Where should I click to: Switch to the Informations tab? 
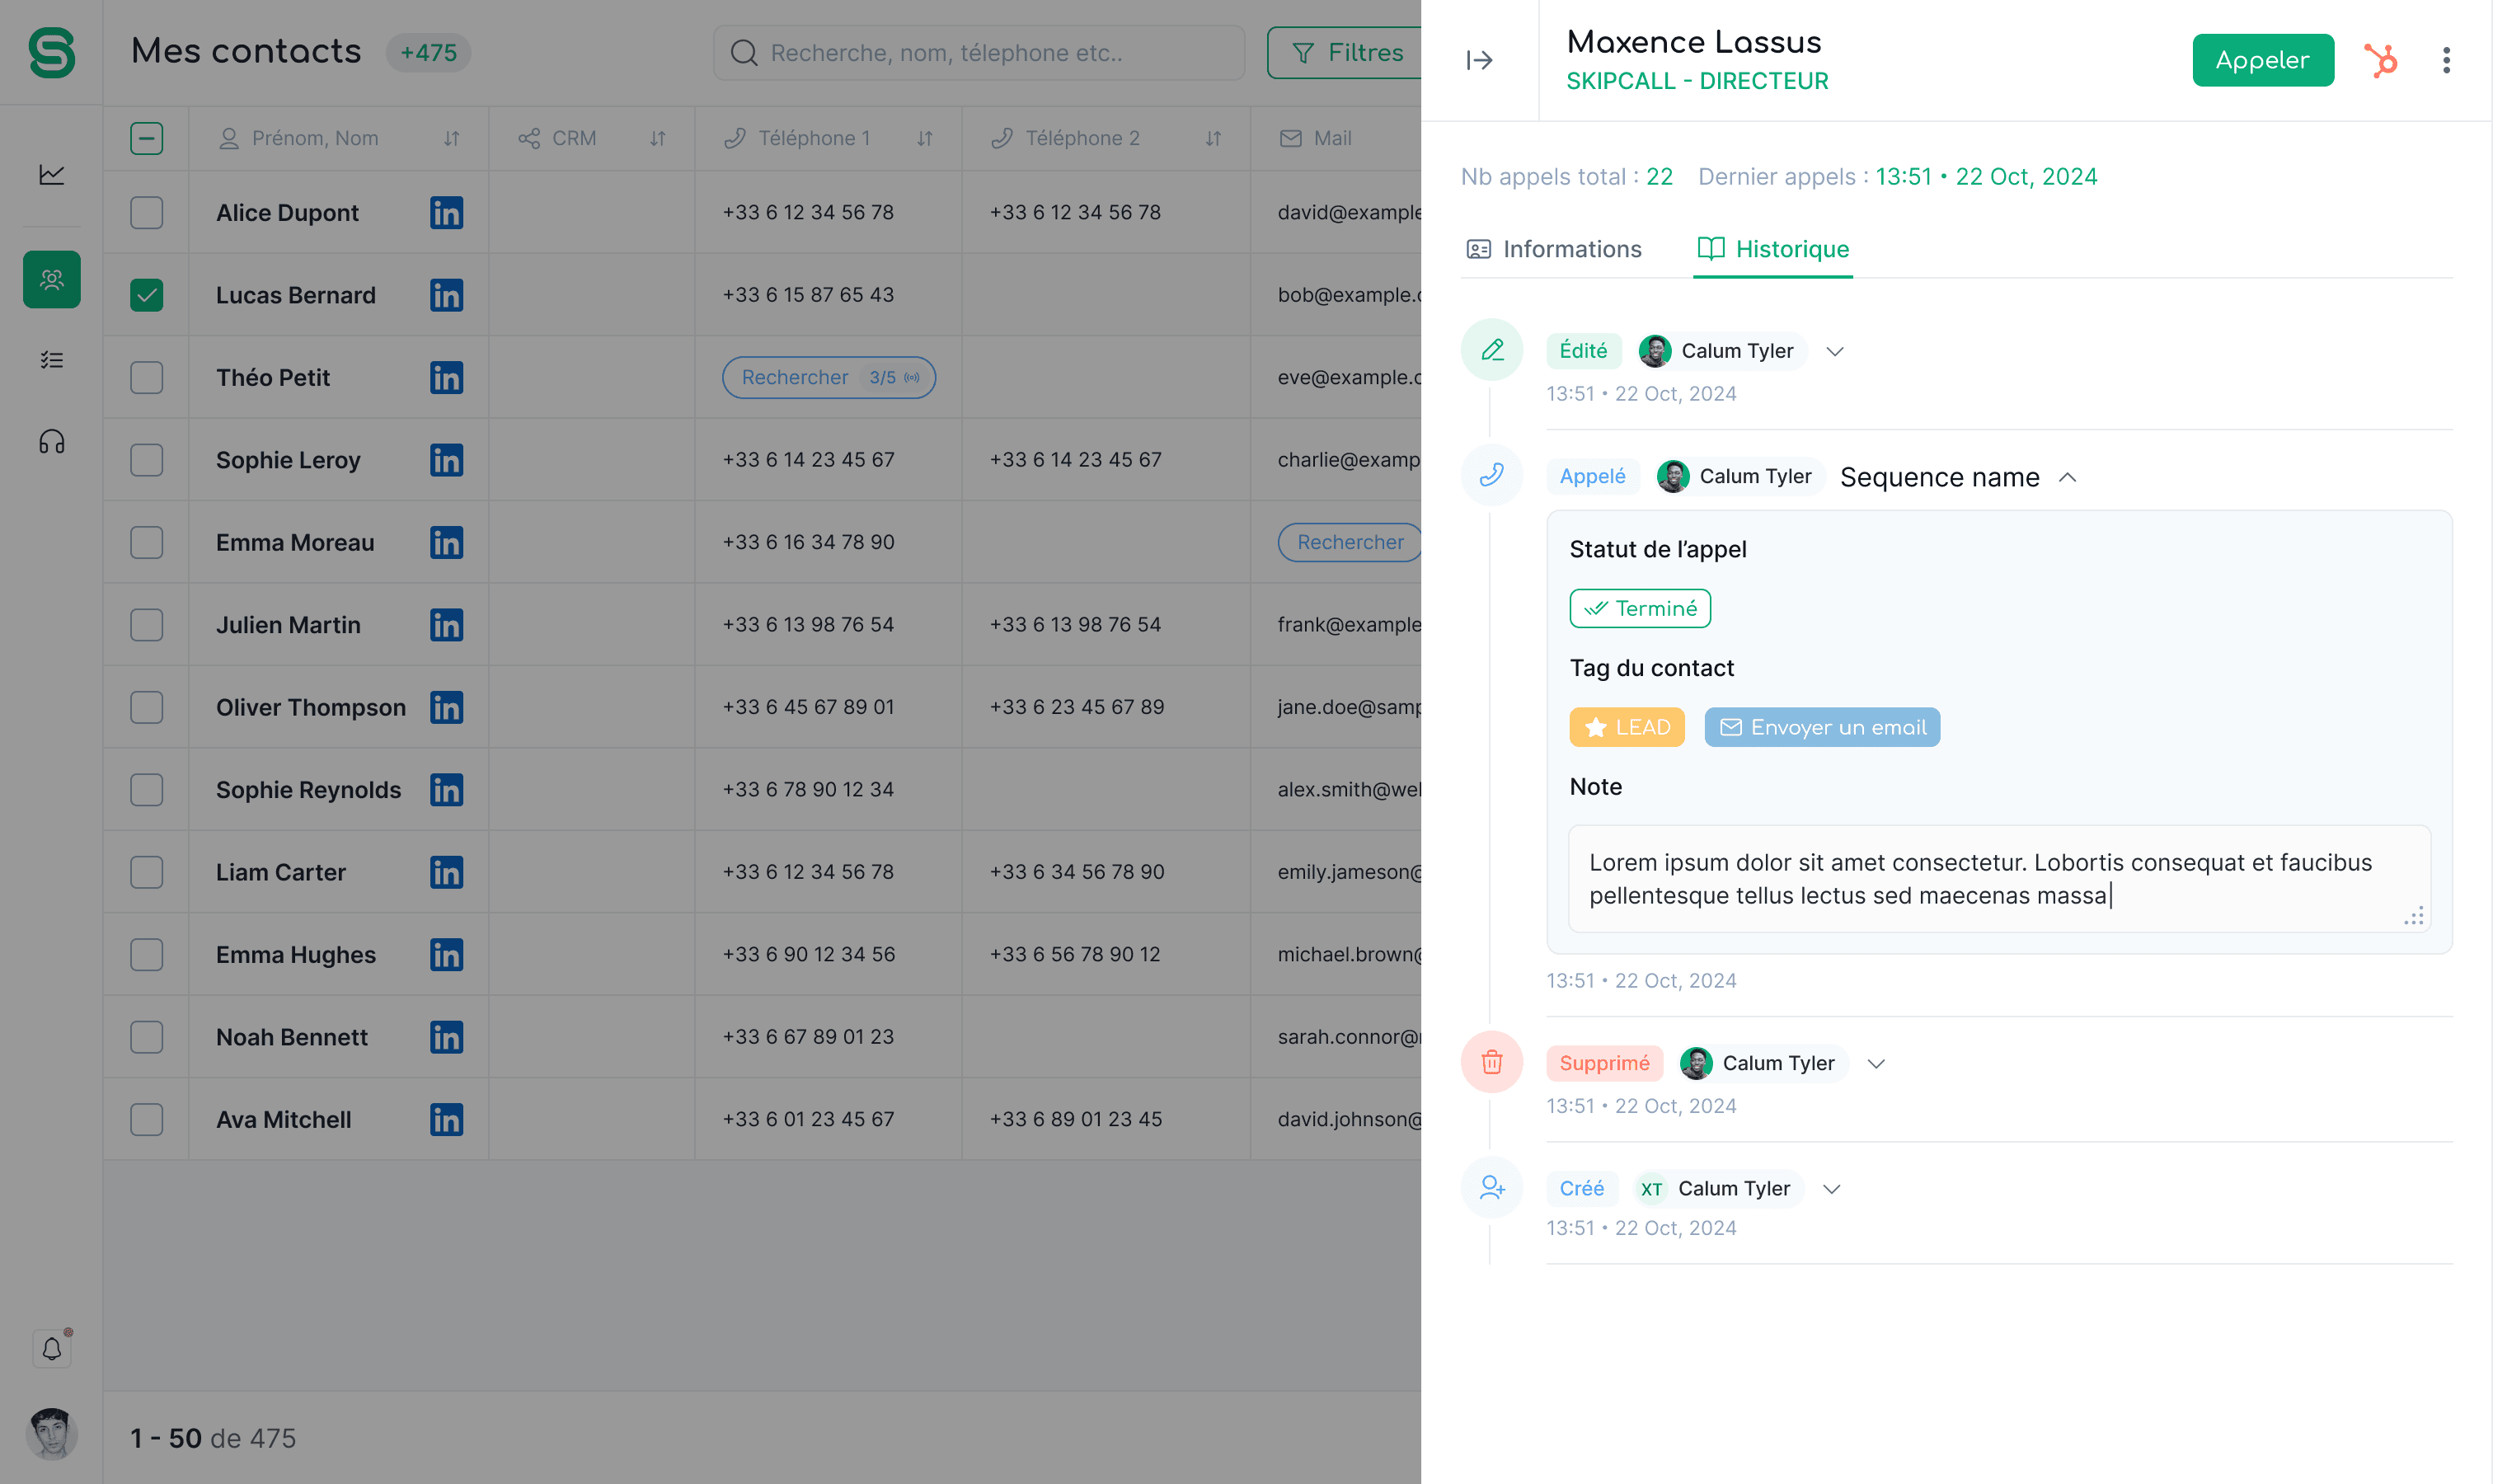(x=1554, y=249)
